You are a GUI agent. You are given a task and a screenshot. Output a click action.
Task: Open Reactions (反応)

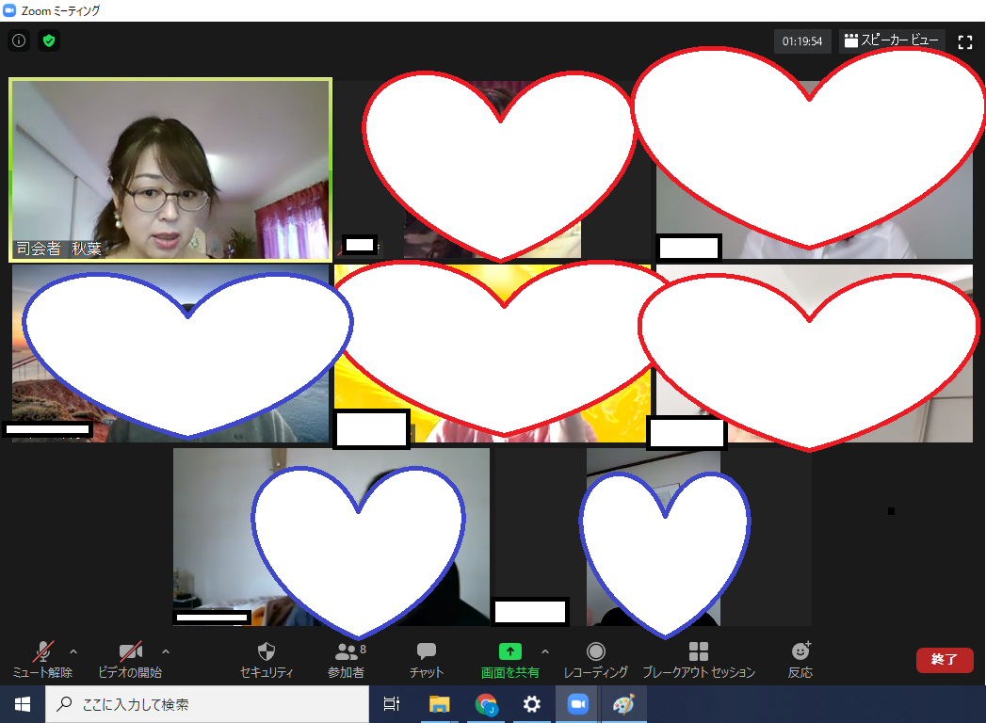pos(800,660)
